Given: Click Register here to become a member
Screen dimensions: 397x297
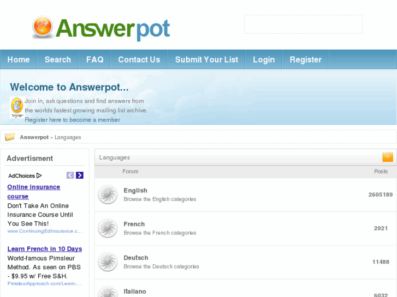Looking at the screenshot, I should (73, 120).
